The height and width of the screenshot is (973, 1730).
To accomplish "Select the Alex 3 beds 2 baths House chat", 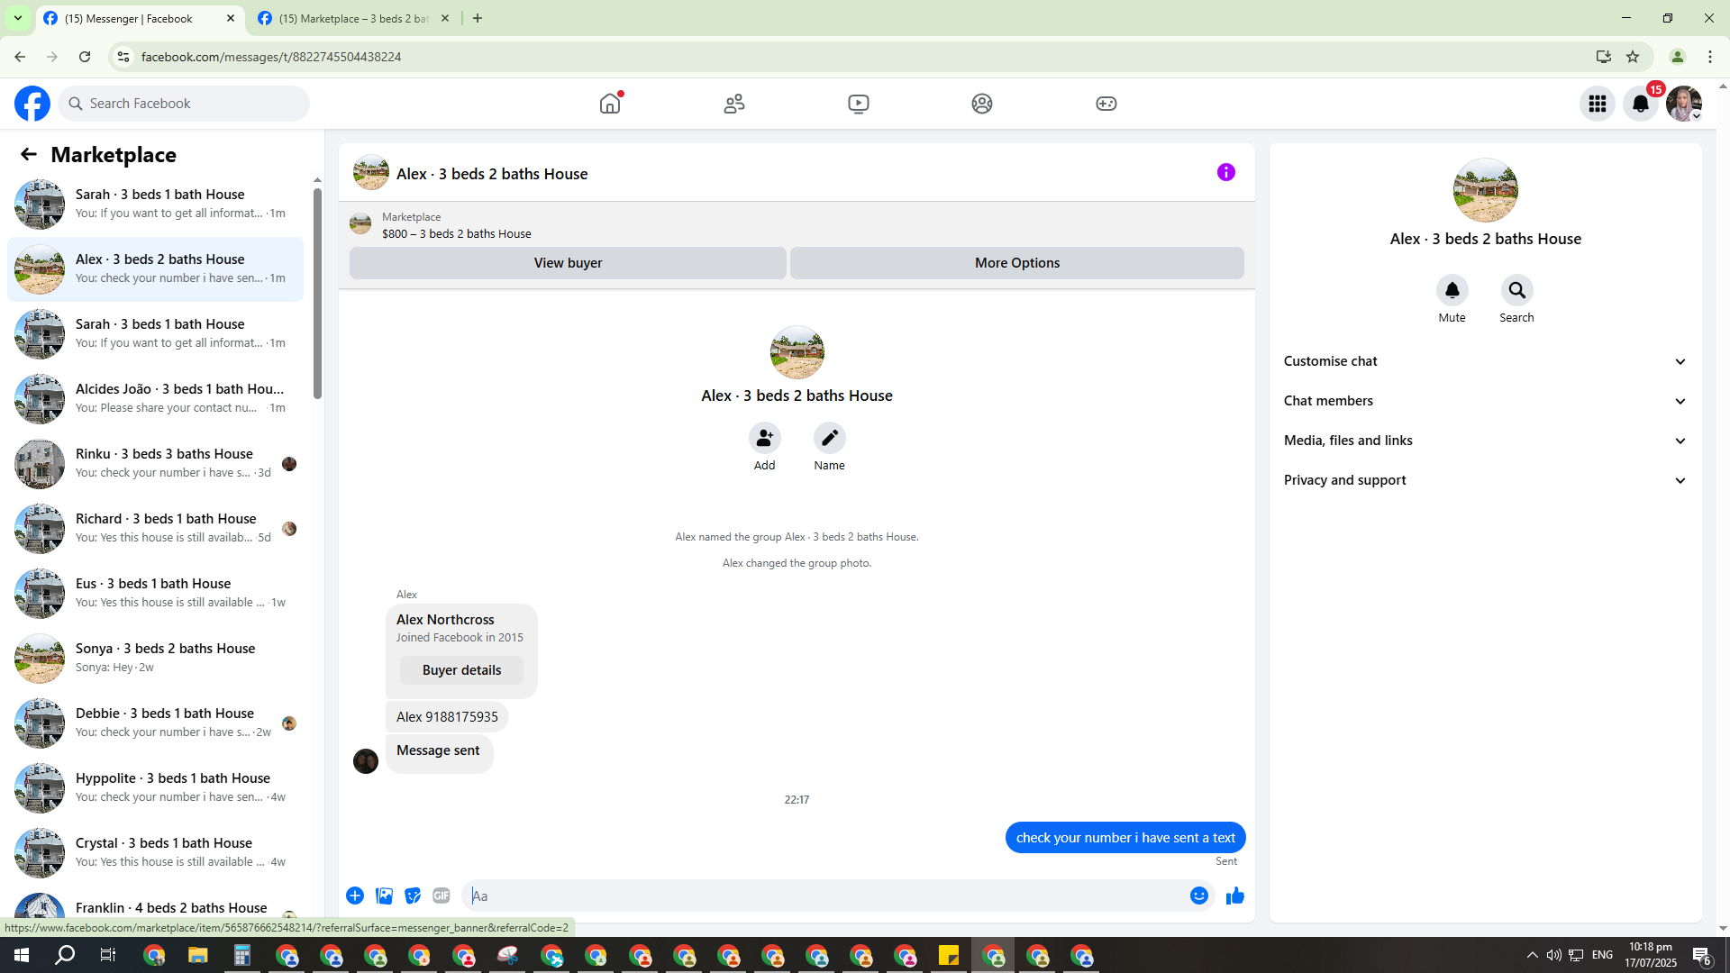I will point(155,269).
